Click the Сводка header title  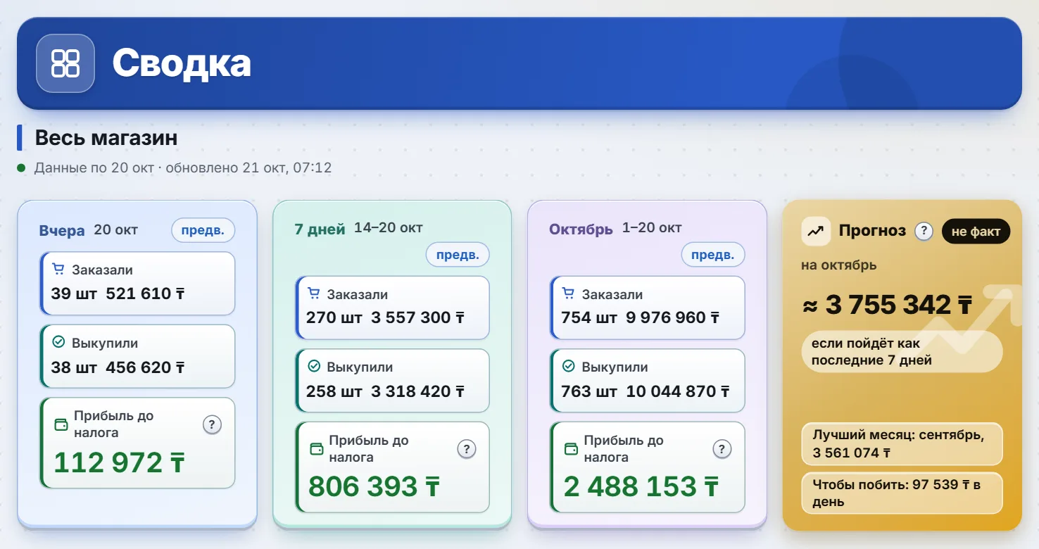(182, 63)
